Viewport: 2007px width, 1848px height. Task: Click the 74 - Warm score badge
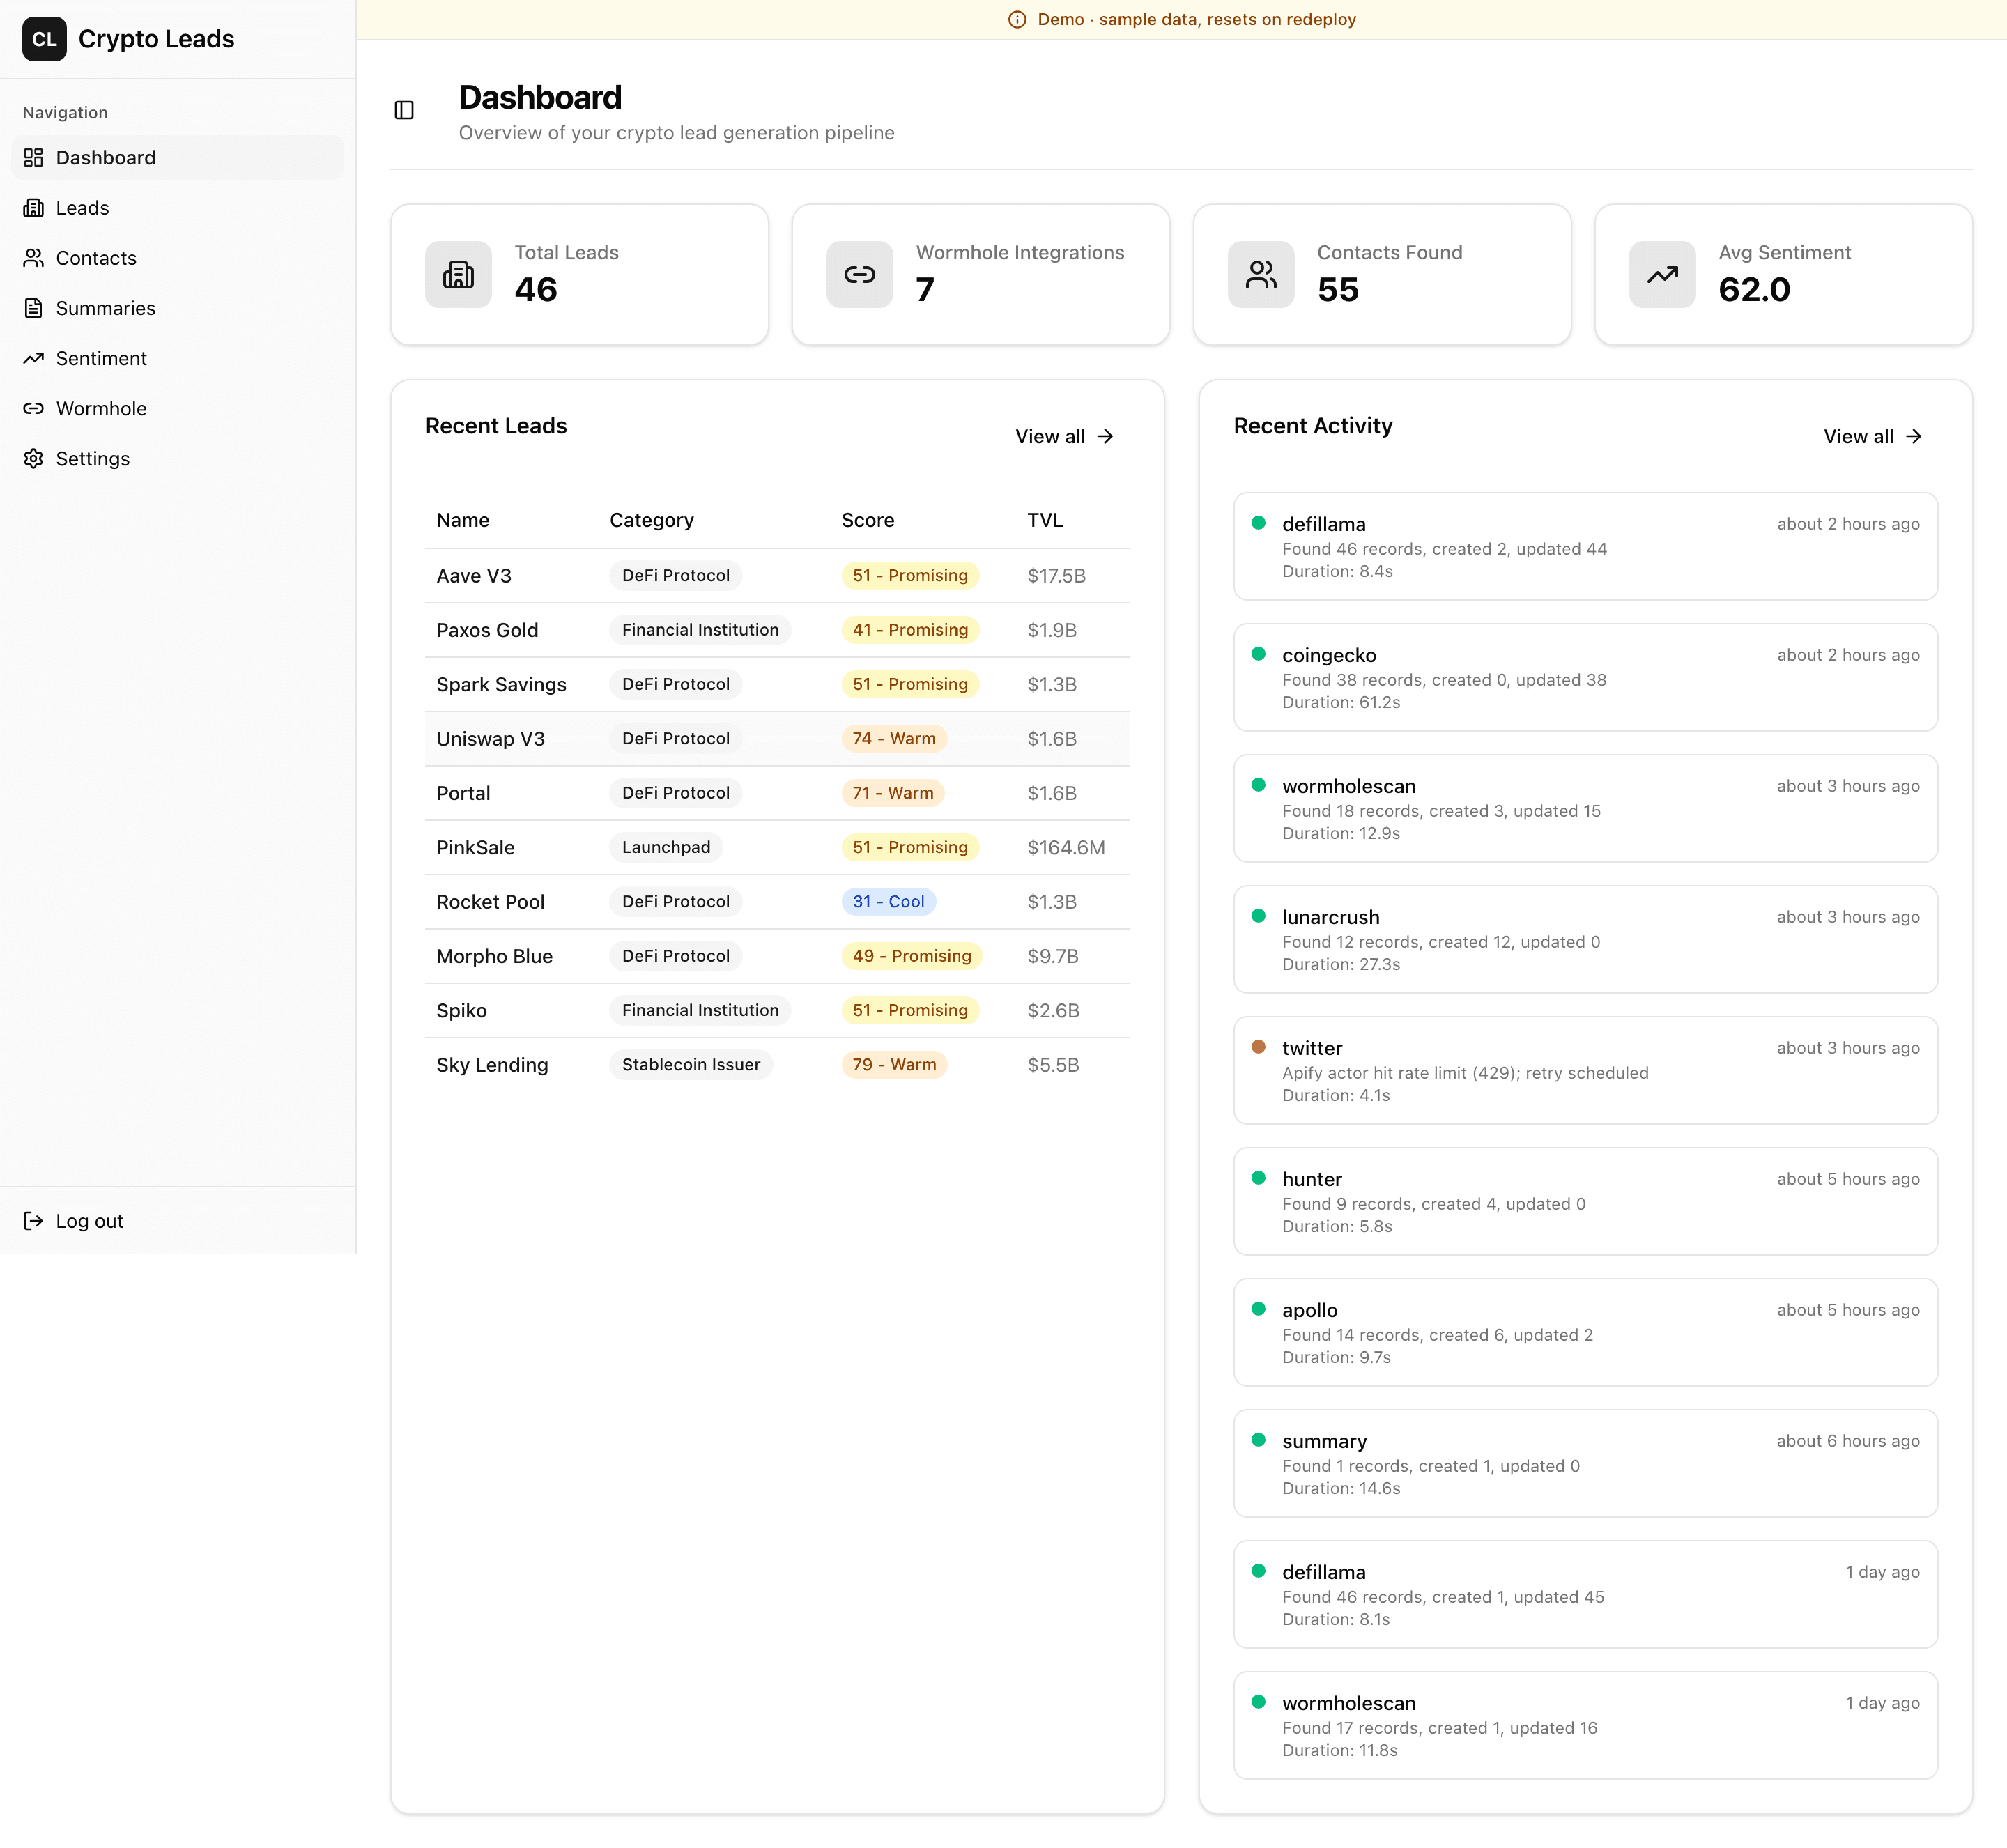tap(894, 738)
